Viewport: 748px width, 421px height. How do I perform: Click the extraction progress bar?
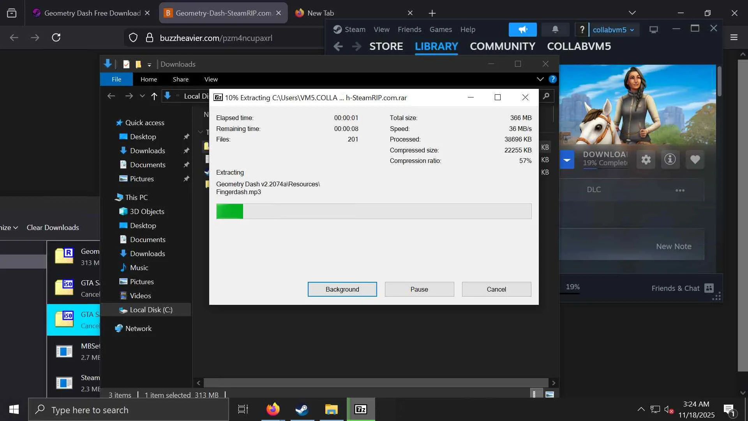(374, 211)
